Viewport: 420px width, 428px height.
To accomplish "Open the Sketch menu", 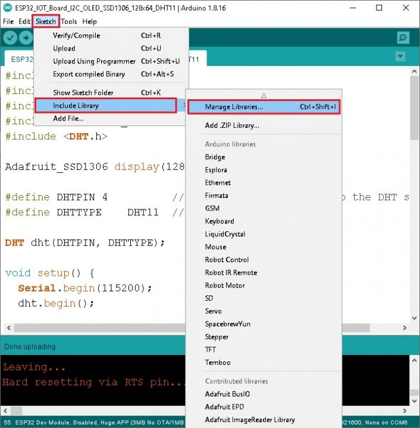I will (x=46, y=21).
